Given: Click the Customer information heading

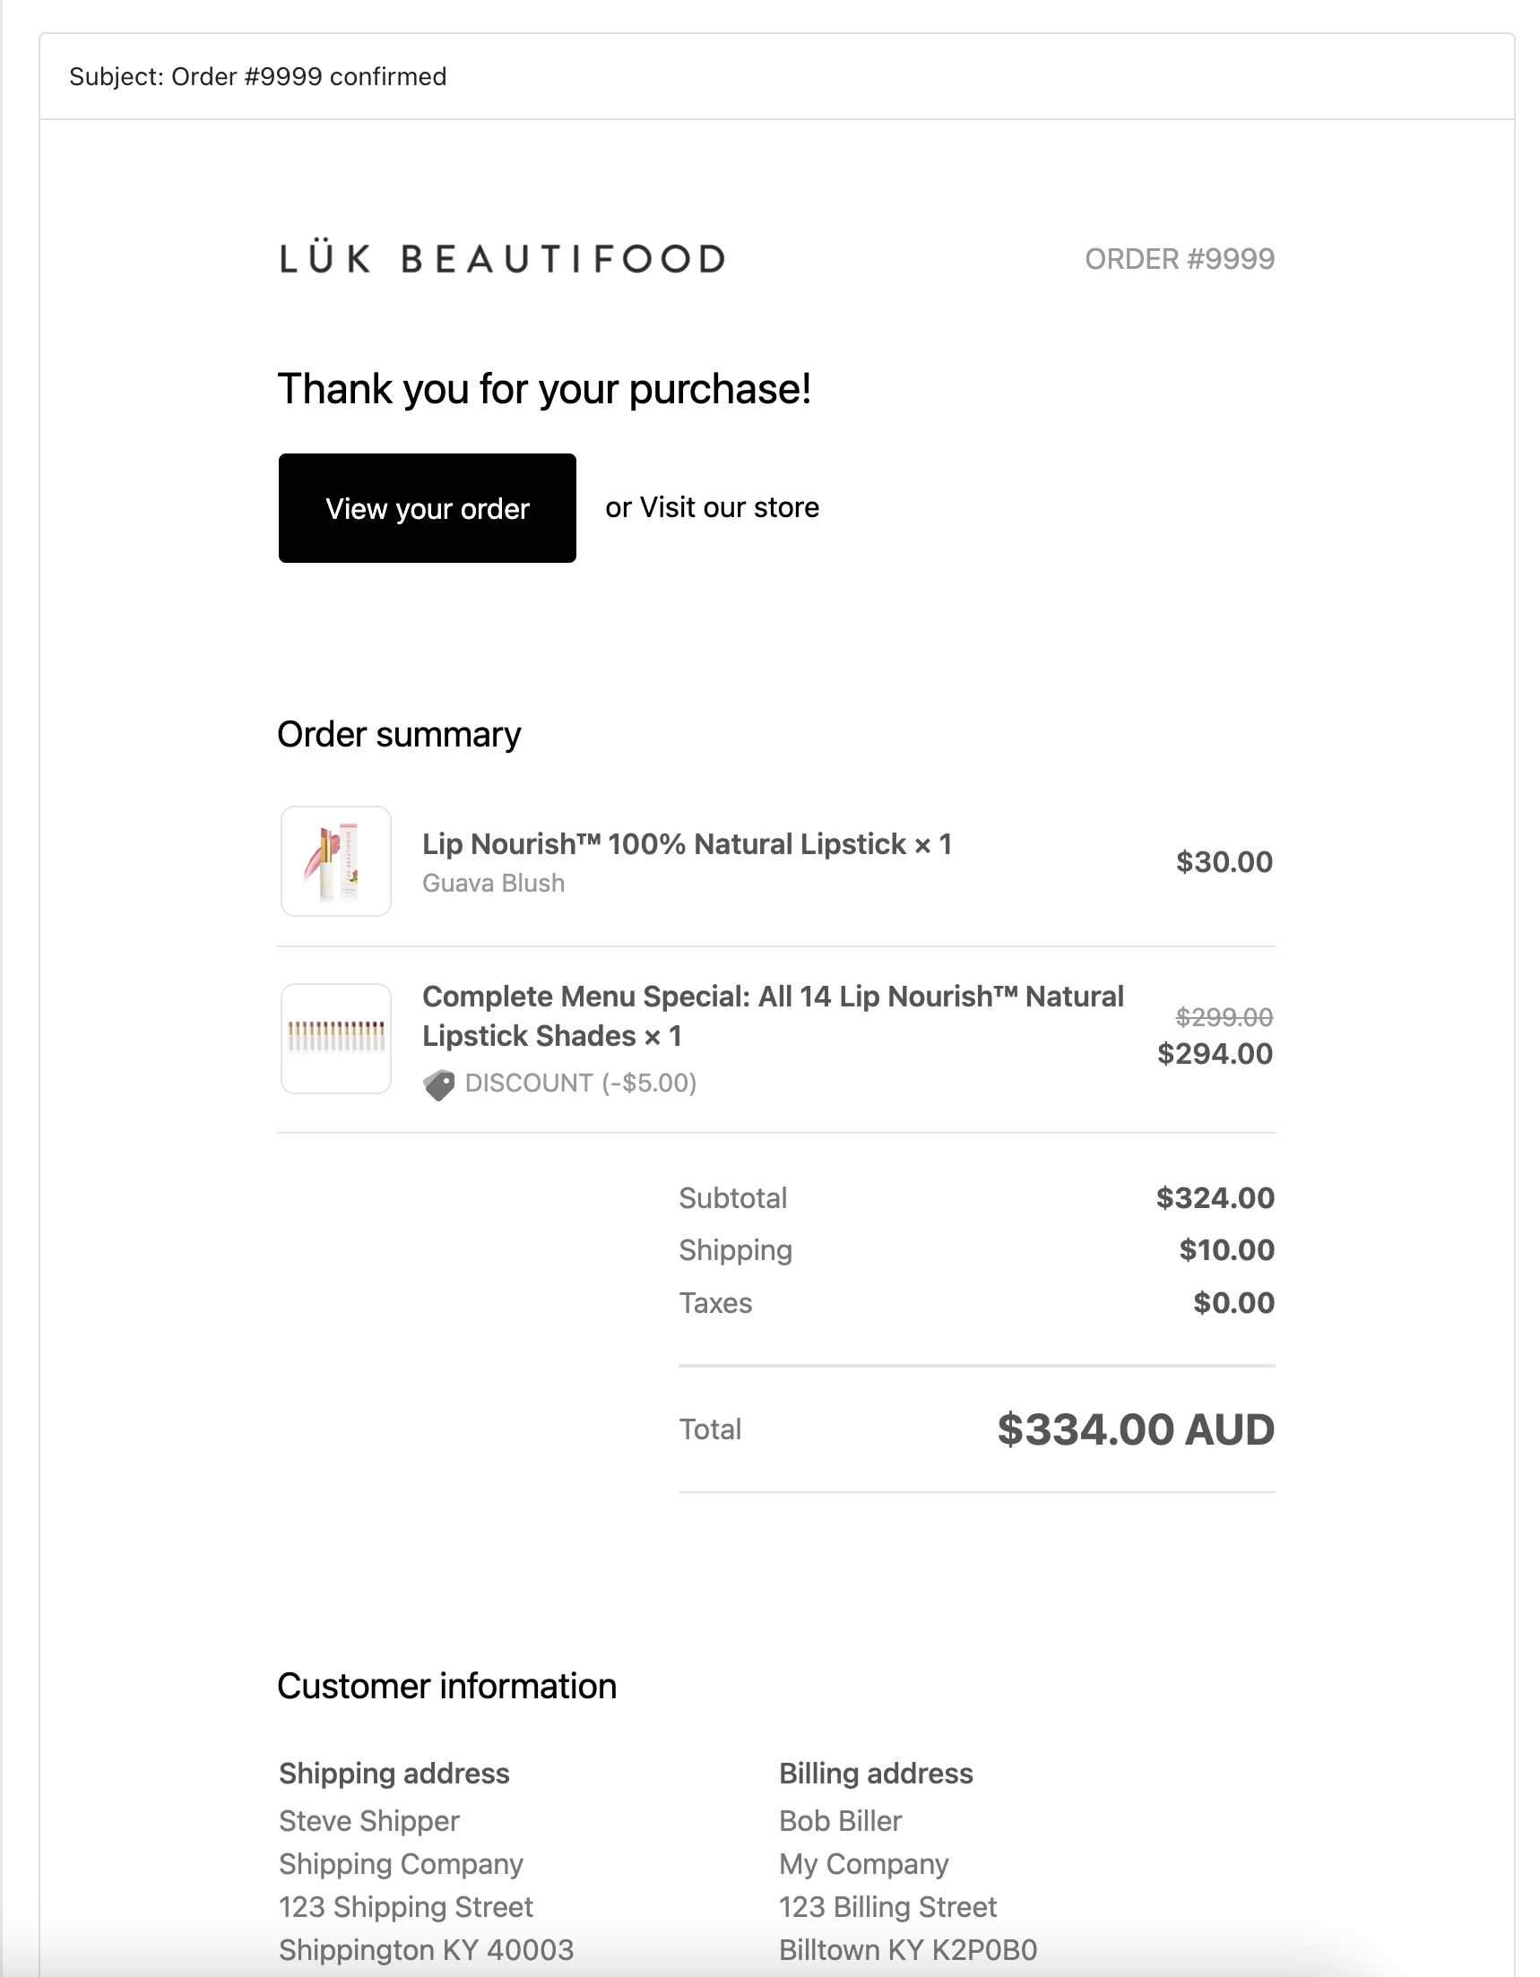Looking at the screenshot, I should pyautogui.click(x=447, y=1687).
